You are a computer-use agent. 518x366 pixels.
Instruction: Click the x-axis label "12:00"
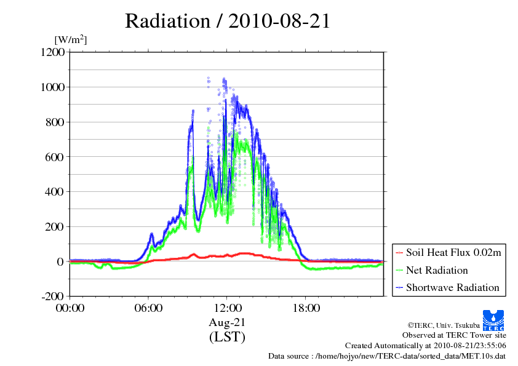point(228,308)
